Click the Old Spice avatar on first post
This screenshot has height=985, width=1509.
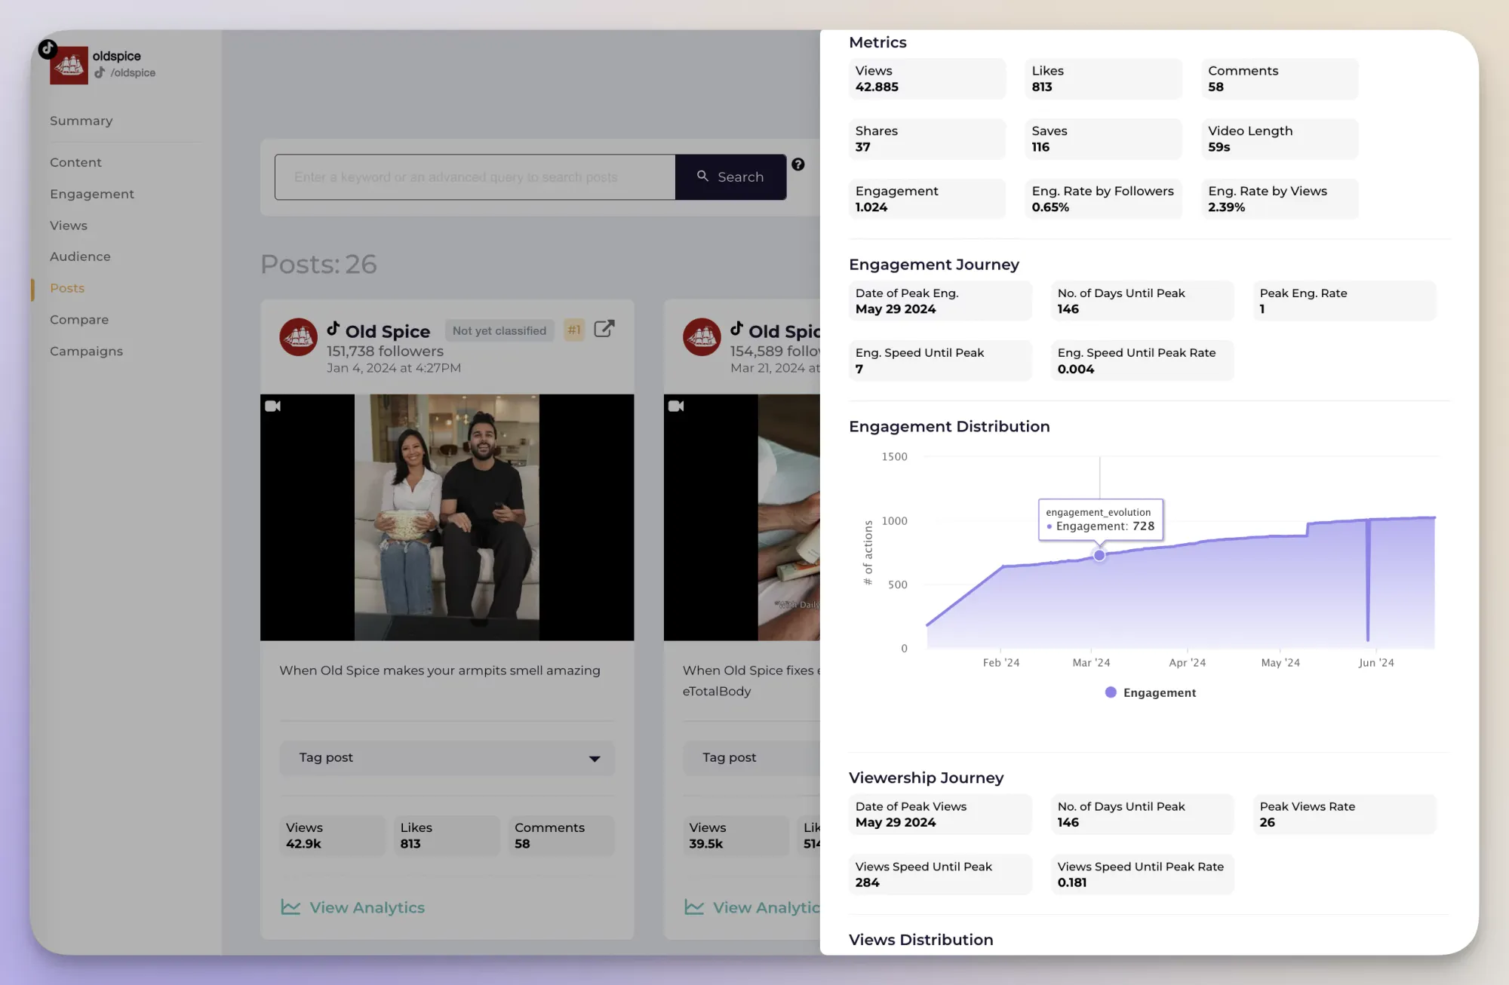coord(298,337)
